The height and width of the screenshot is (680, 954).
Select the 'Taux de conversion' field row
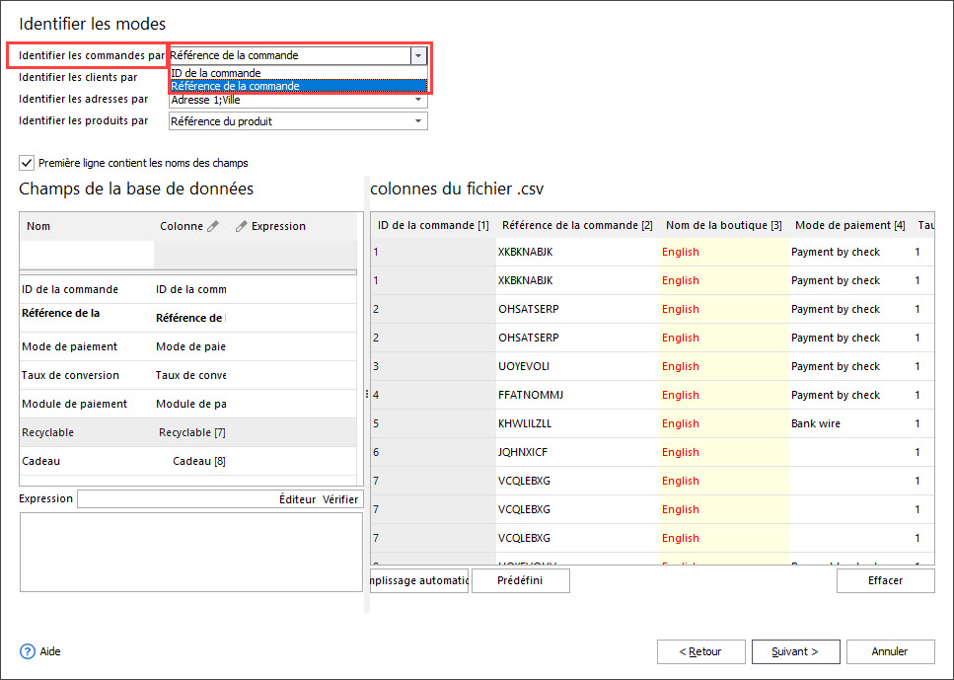pyautogui.click(x=188, y=375)
